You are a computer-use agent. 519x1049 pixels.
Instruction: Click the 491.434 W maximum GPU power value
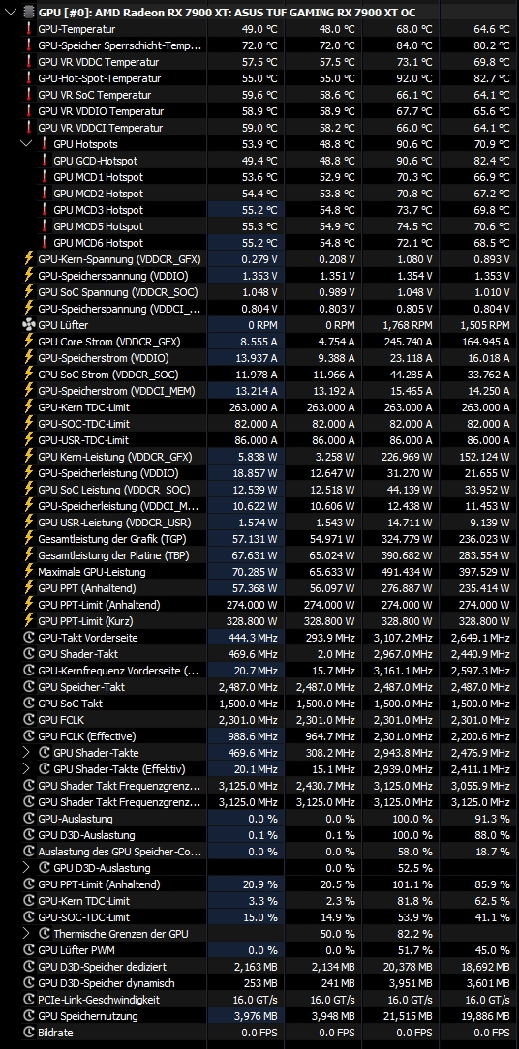(406, 571)
